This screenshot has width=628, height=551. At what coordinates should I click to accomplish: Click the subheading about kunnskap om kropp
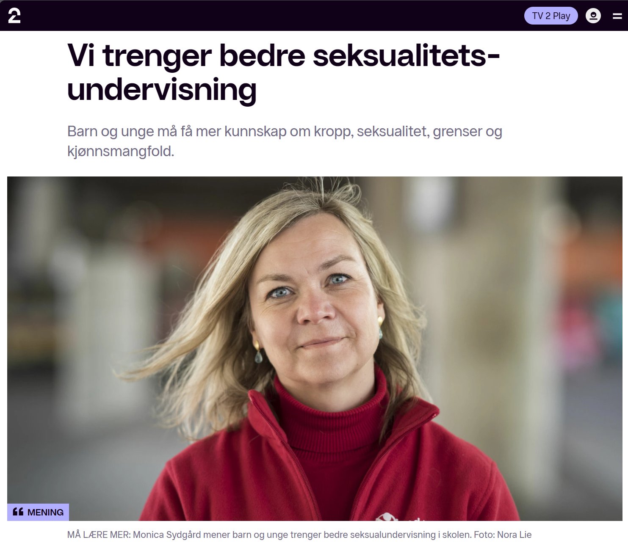tap(285, 141)
